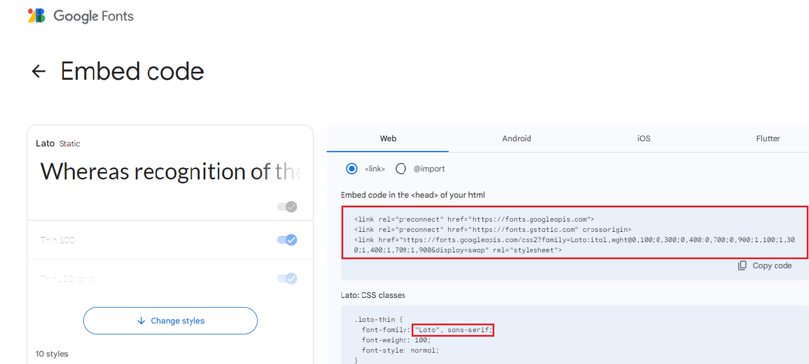This screenshot has height=364, width=809.
Task: Click the preconnect line for fonts.googleapis.com
Action: [x=474, y=219]
